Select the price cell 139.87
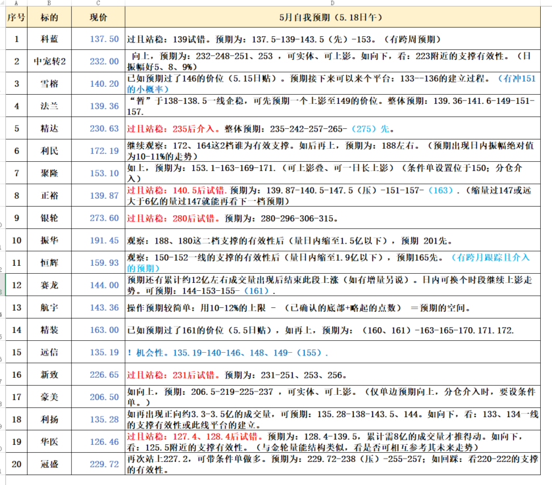 pos(98,195)
